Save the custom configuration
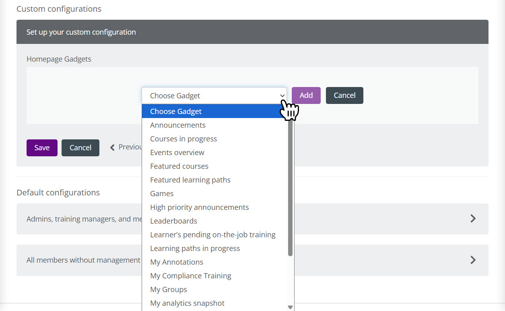Viewport: 505px width, 311px height. pyautogui.click(x=42, y=148)
